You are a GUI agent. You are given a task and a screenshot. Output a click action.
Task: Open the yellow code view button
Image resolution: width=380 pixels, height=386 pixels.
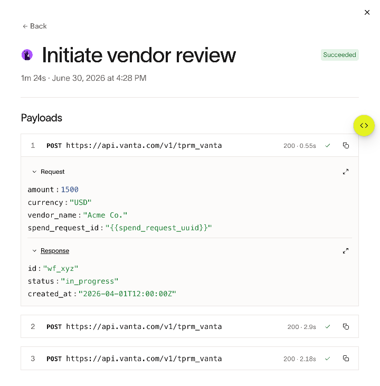pos(364,125)
